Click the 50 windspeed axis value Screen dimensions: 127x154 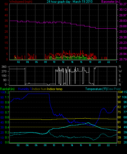click(x=6, y=4)
